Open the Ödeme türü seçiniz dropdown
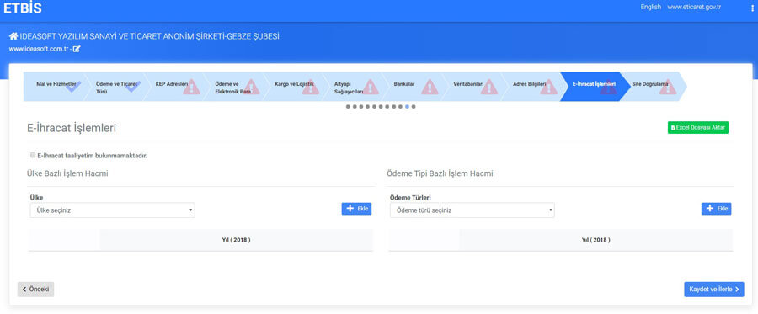 (x=472, y=210)
